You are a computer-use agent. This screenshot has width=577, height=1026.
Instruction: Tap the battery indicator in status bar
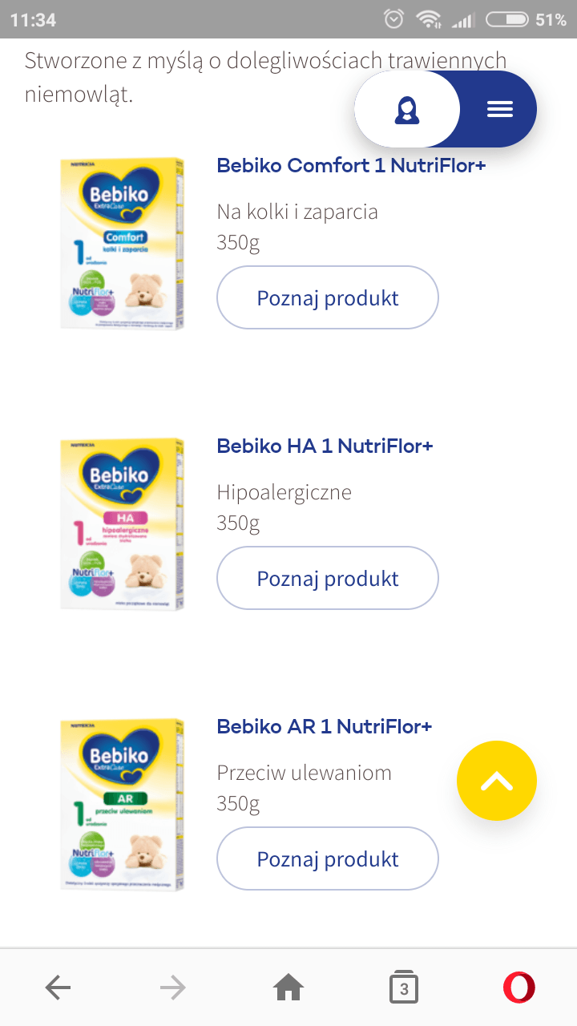[506, 19]
